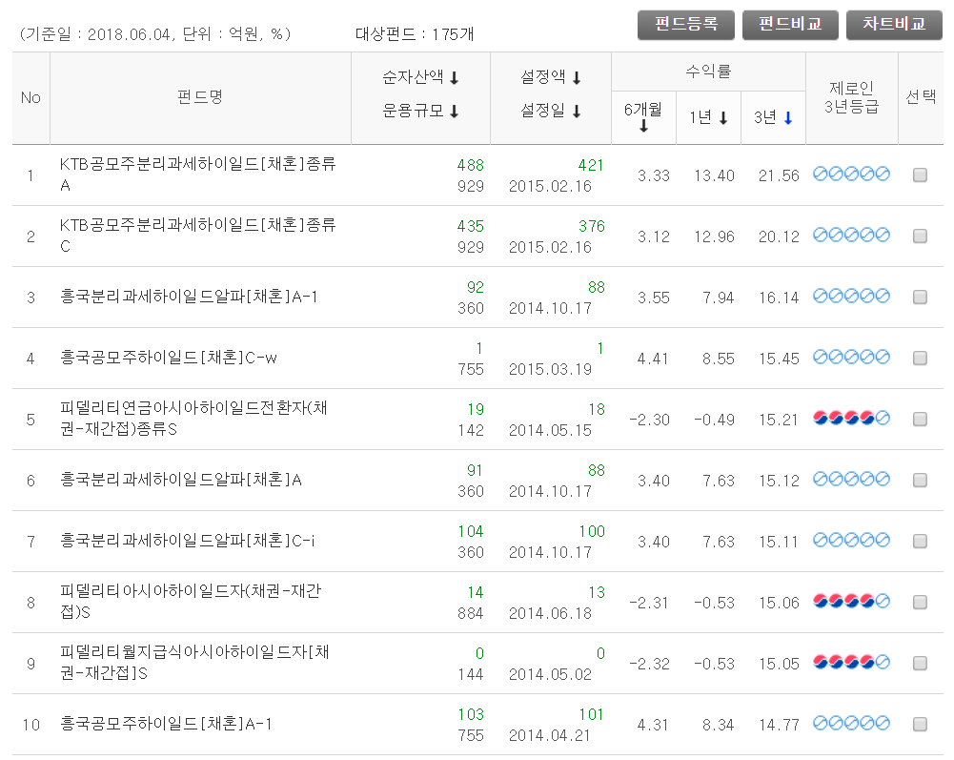The height and width of the screenshot is (760, 954).
Task: Select the rating icons for 피델리티아시아하이일드자(채권-재간접)S
Action: tap(851, 602)
